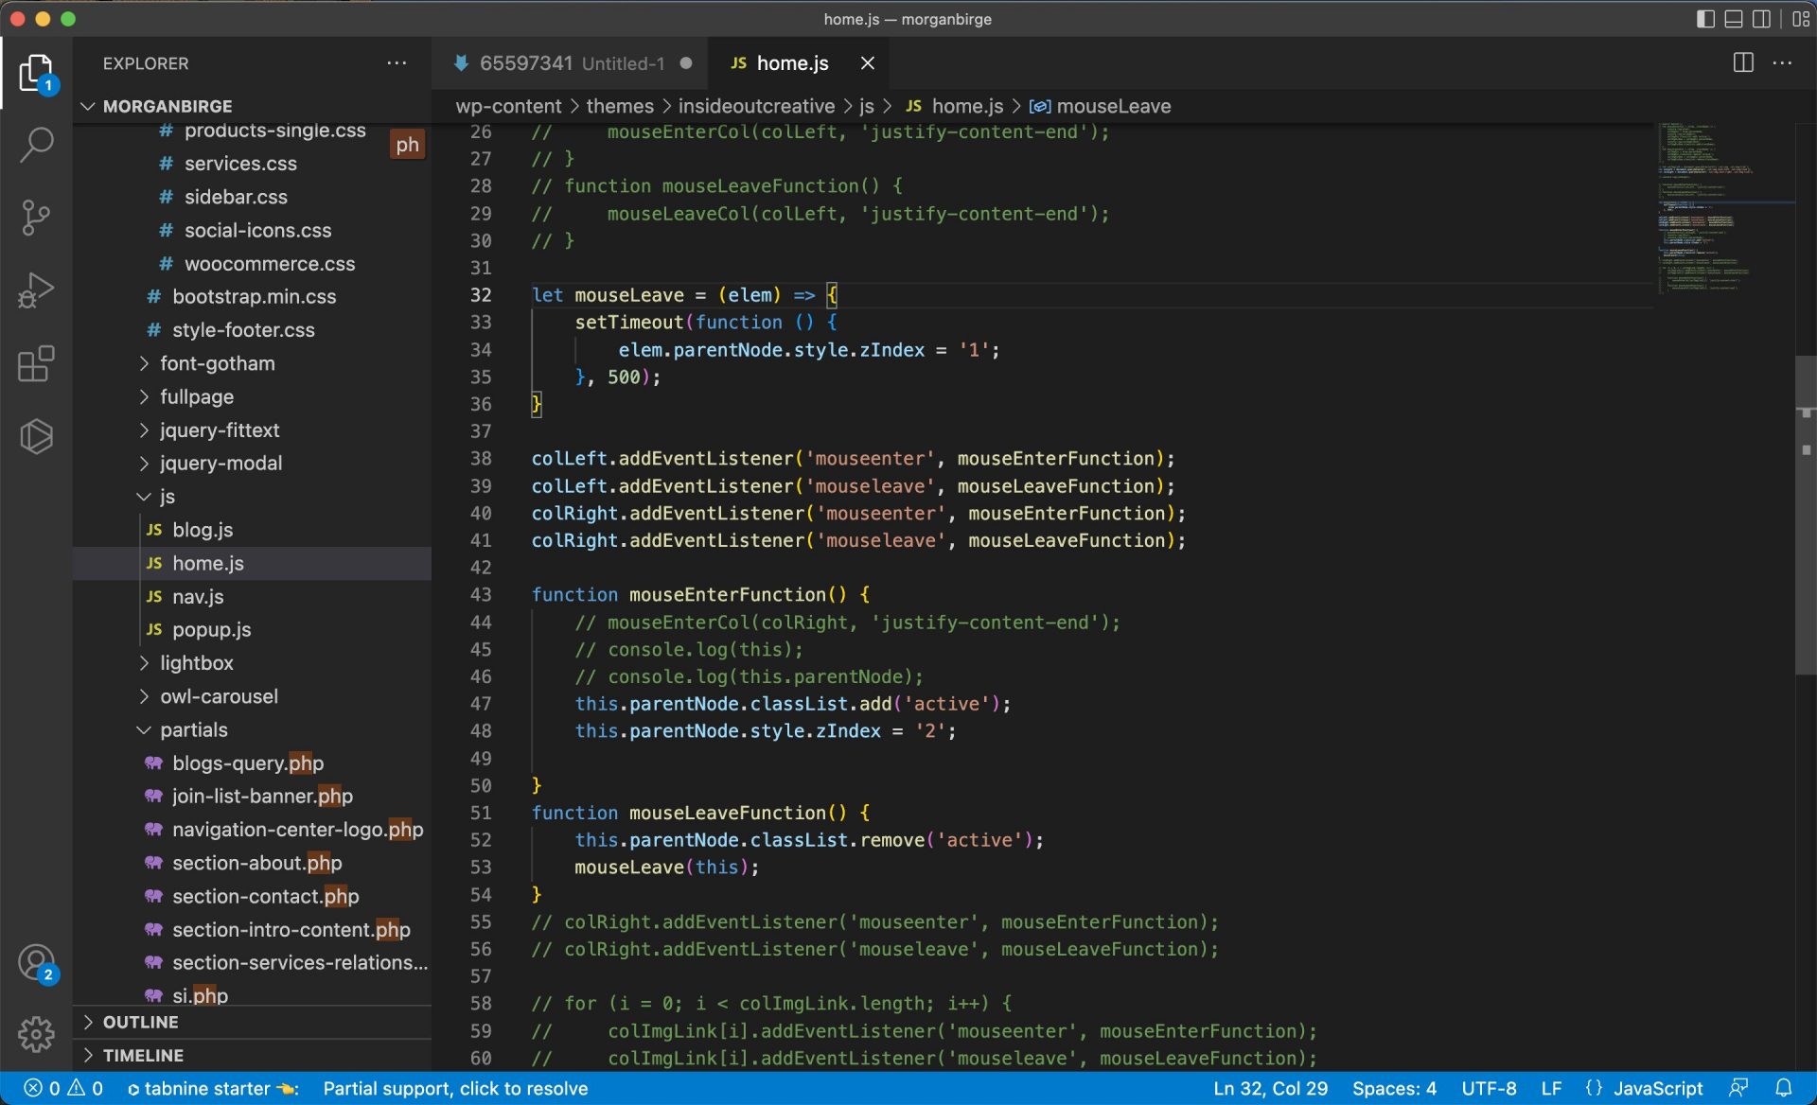Click insideoutcreative breadcrumb
The height and width of the screenshot is (1105, 1817).
[756, 106]
